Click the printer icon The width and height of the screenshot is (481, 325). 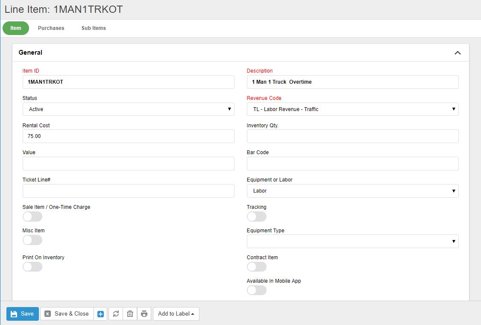(144, 314)
